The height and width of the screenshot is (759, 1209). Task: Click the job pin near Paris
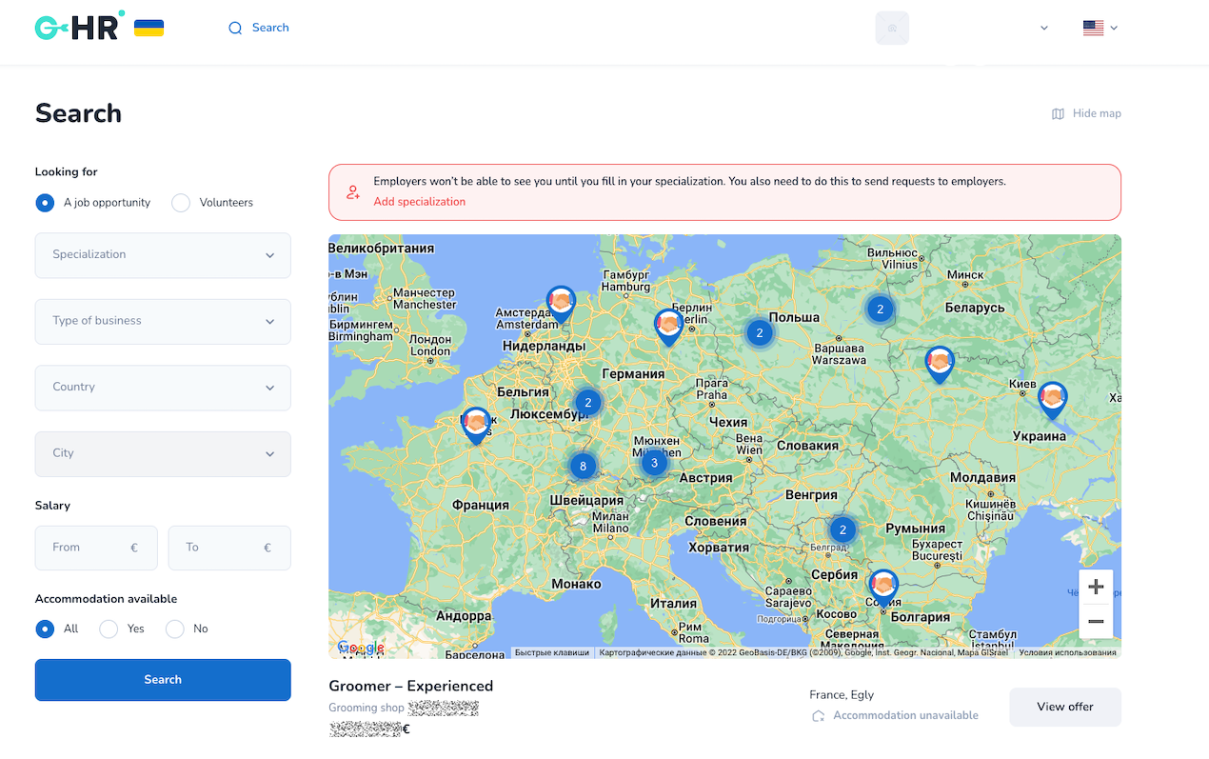476,425
